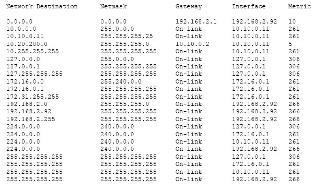Select the 192.168.2.0 destination
Screen dimensions: 325x190
tap(27, 104)
